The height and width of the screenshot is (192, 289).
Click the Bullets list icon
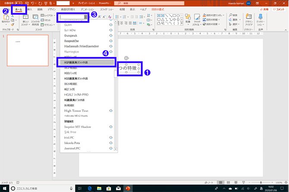117,17
